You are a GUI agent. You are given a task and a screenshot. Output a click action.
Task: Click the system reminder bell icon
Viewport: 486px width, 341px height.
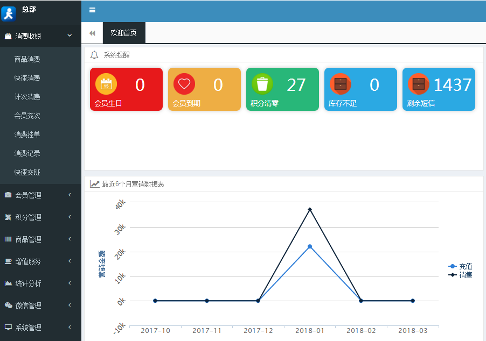[x=94, y=55]
